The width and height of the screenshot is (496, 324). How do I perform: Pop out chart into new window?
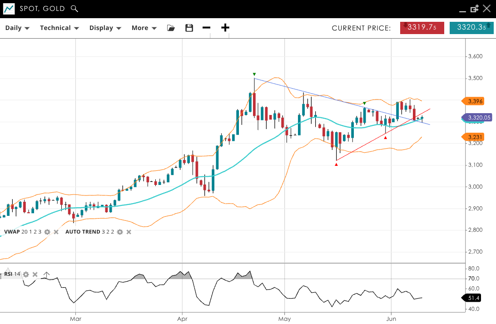475,9
